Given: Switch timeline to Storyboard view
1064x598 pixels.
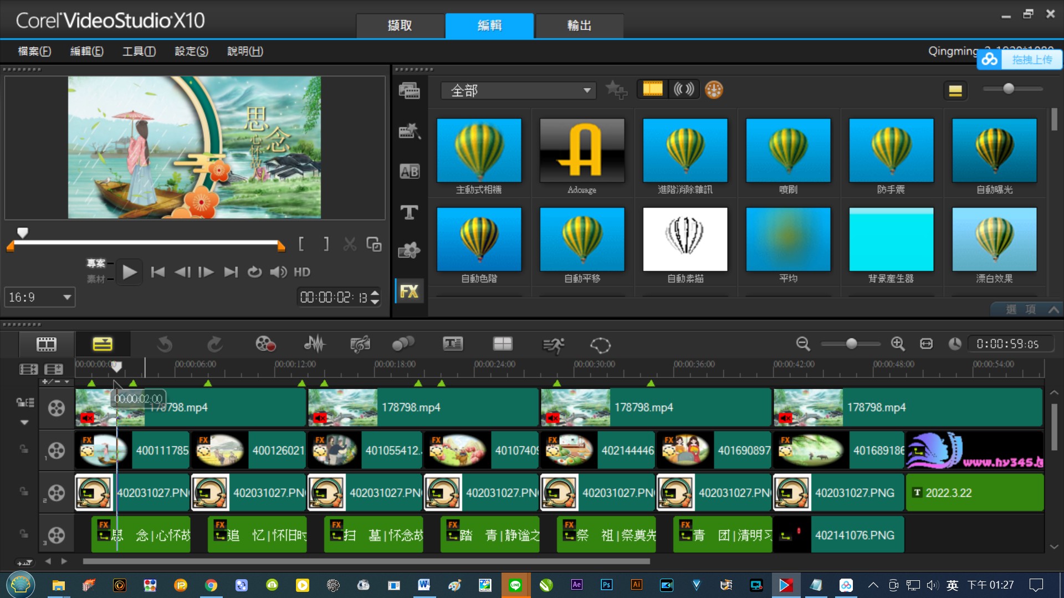Looking at the screenshot, I should point(47,344).
